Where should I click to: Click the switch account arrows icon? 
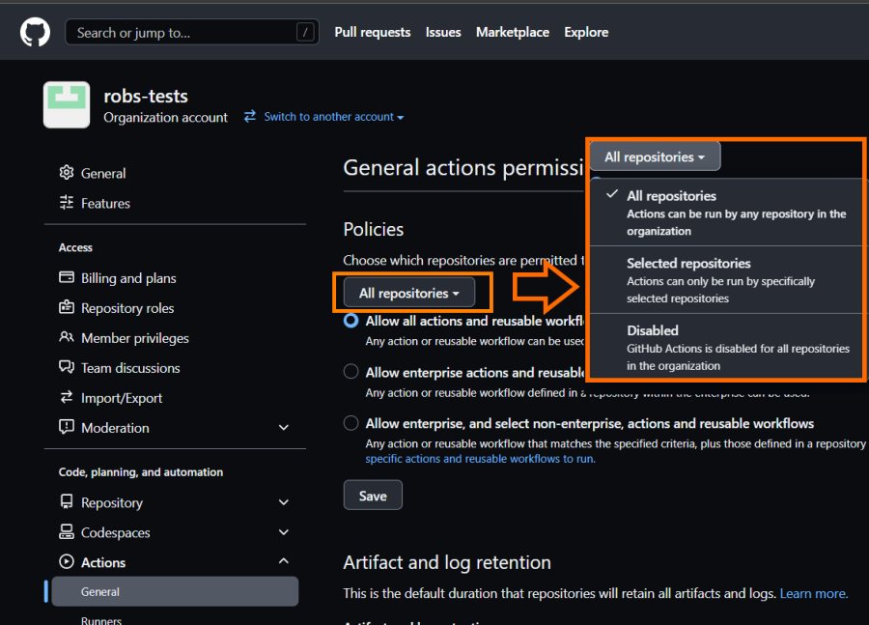tap(250, 116)
